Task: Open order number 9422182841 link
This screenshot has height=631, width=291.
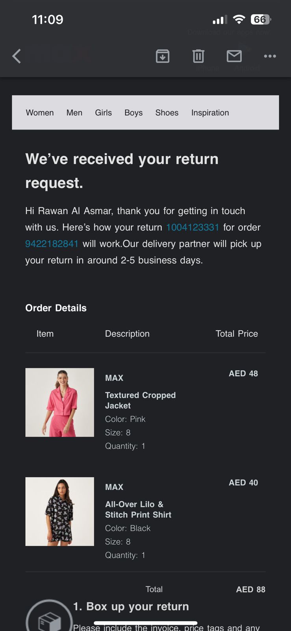Action: pyautogui.click(x=52, y=244)
